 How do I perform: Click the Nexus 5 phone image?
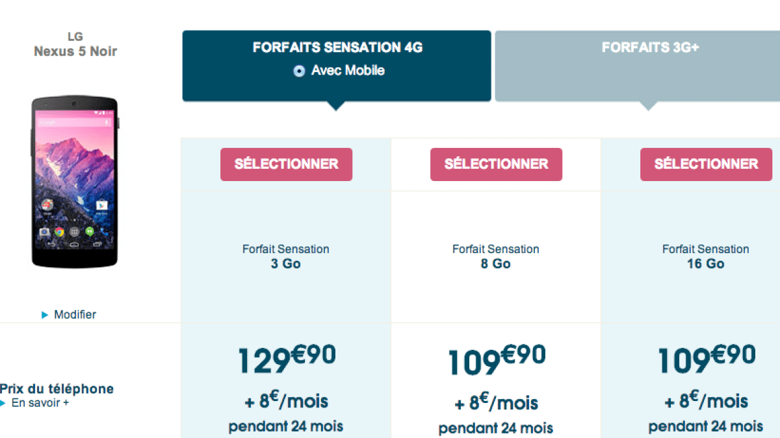point(75,182)
